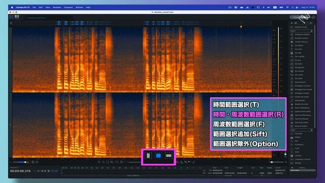The image size is (325, 183).
Task: Open the Dither utility module
Action: [x=298, y=137]
